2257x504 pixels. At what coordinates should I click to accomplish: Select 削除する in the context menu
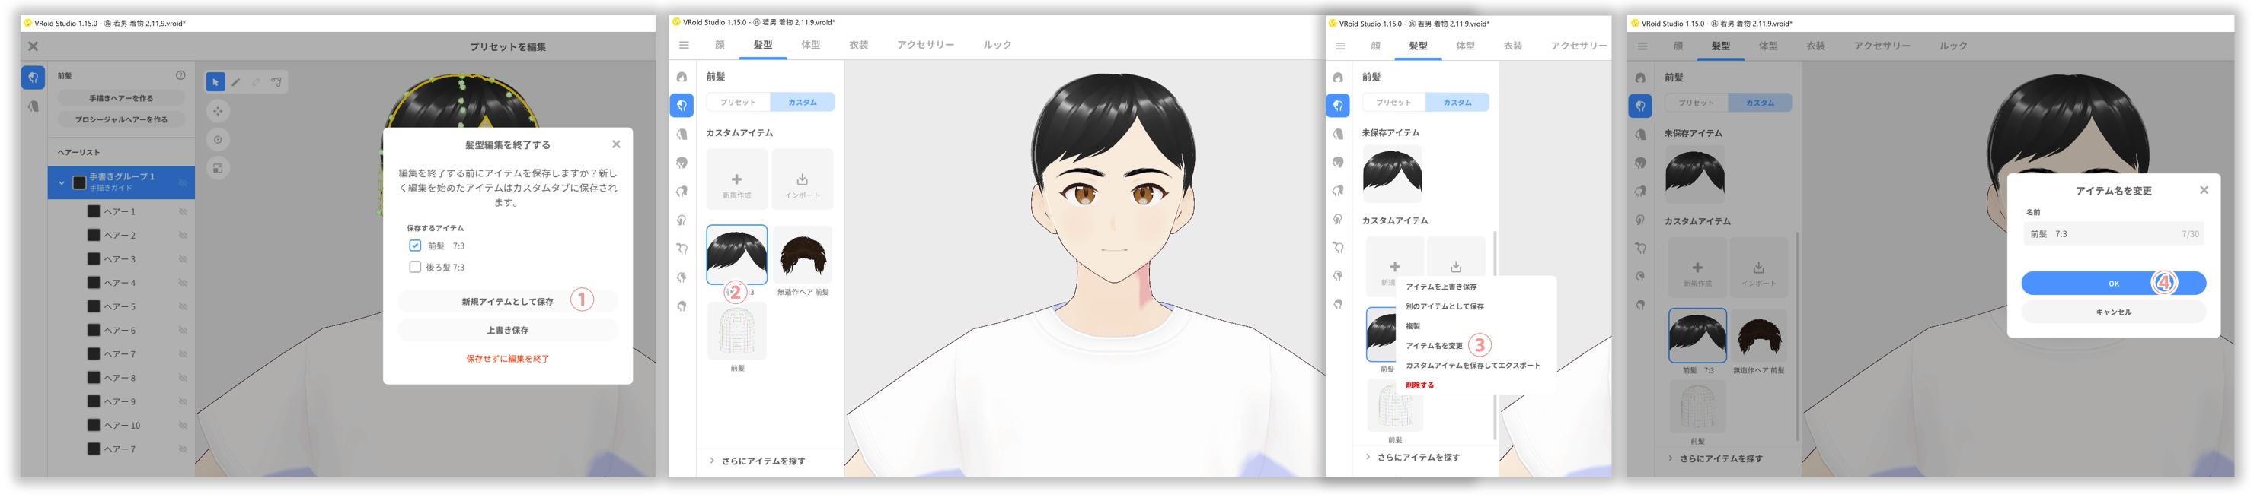click(x=1419, y=385)
